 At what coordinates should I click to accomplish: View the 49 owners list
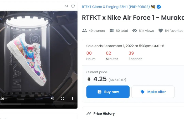point(96,31)
